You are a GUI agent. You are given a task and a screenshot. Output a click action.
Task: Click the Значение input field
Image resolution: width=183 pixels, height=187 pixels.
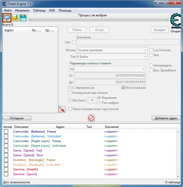coord(128,42)
